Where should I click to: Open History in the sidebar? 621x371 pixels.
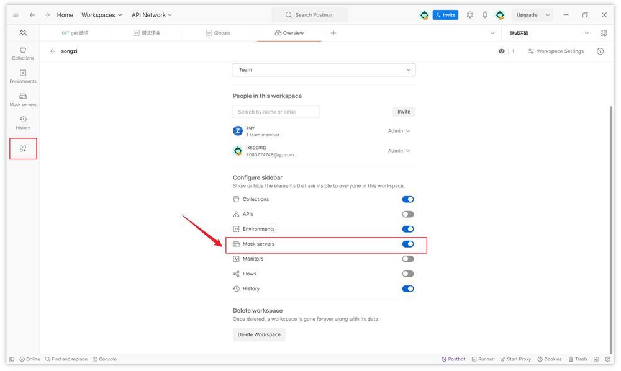click(23, 123)
